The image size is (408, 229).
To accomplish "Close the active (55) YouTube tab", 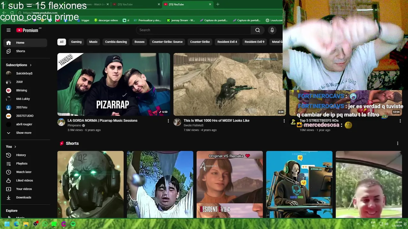I will (210, 4).
